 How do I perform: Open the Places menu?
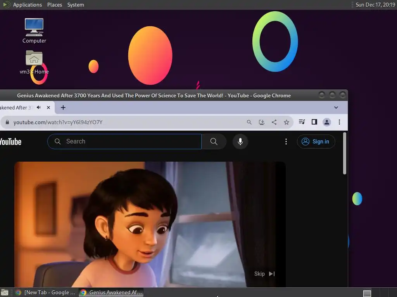[54, 5]
